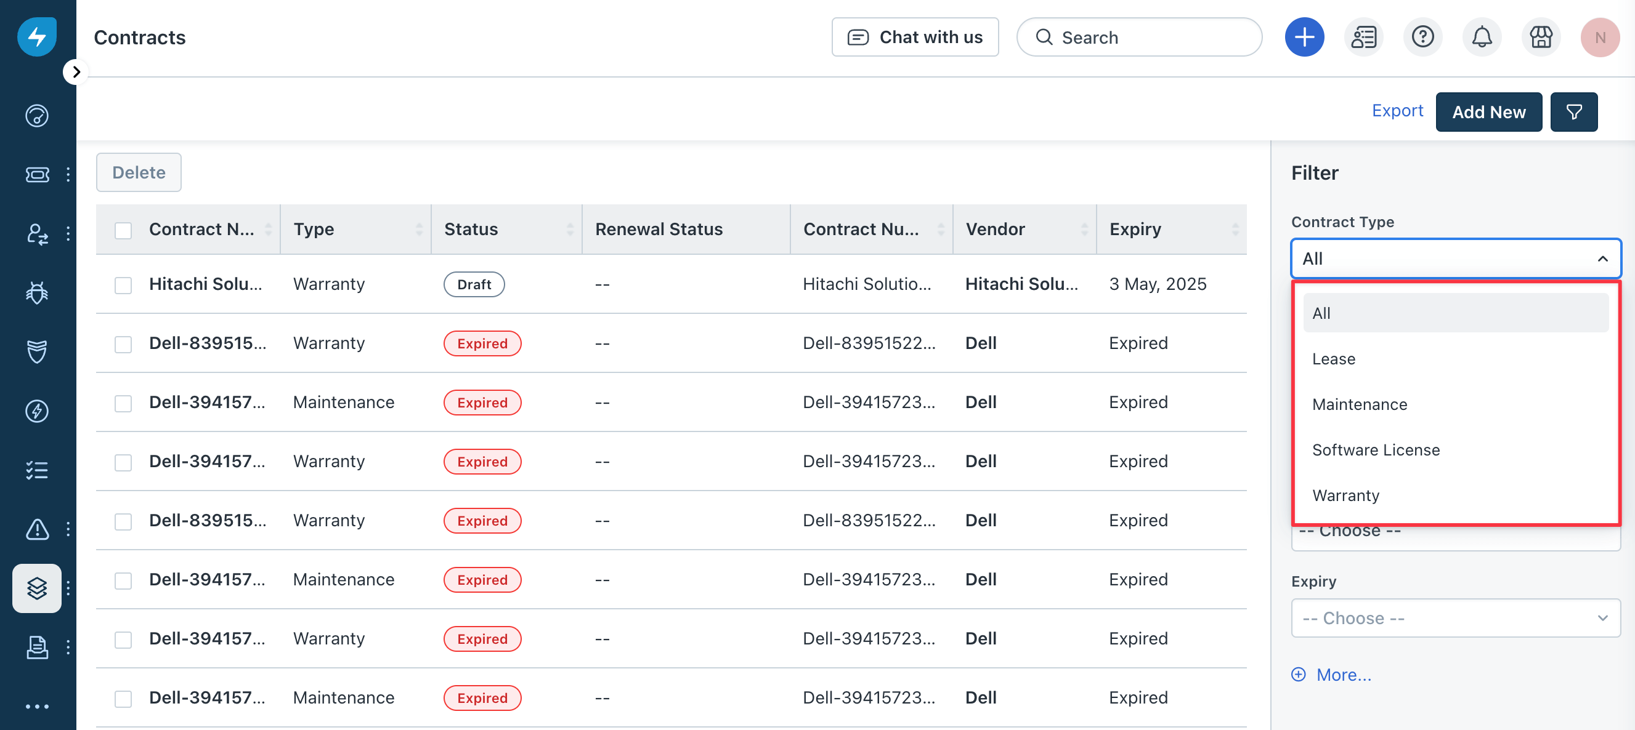Click the Add New button

[x=1489, y=111]
